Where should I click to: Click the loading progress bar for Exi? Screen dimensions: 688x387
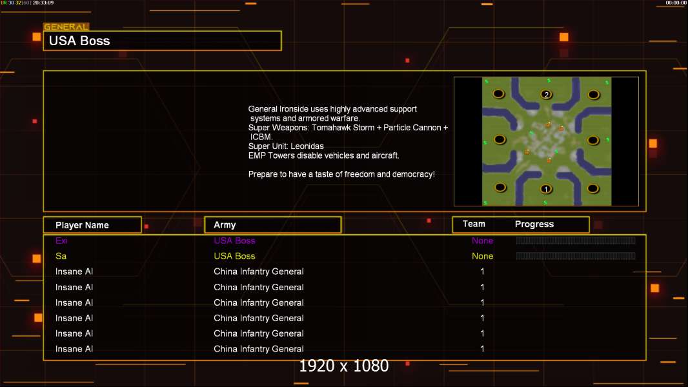click(576, 240)
